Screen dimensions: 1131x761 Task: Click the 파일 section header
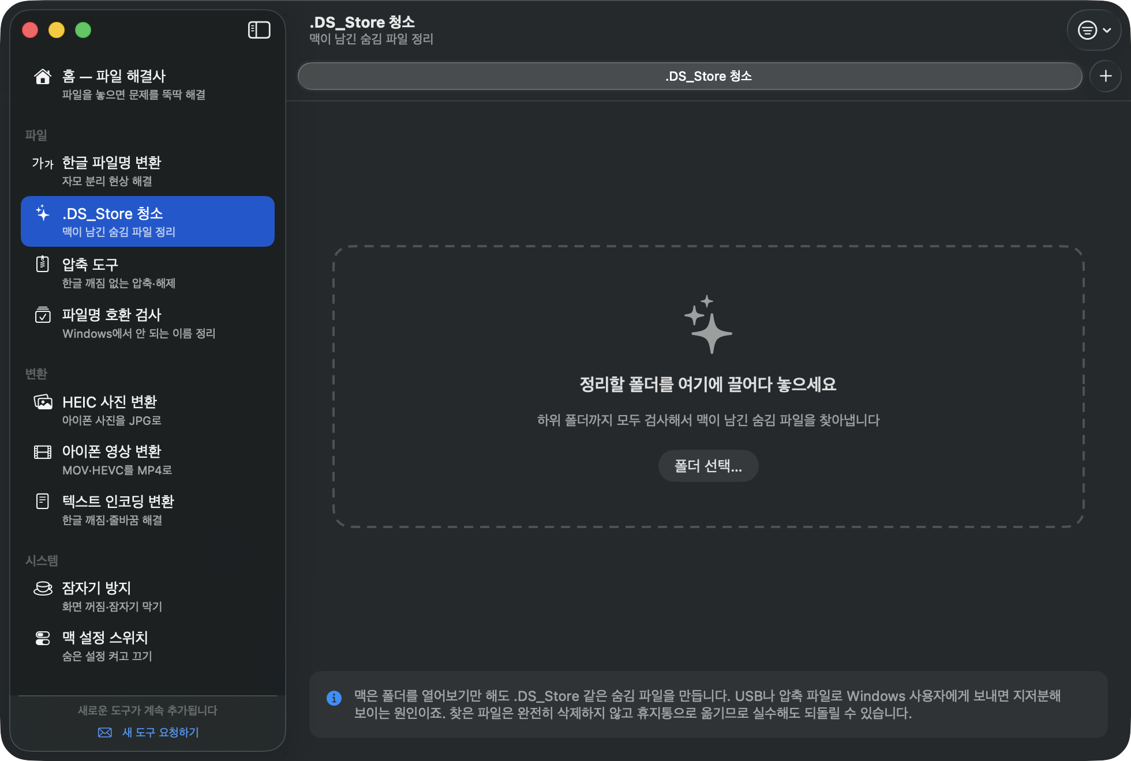tap(36, 135)
